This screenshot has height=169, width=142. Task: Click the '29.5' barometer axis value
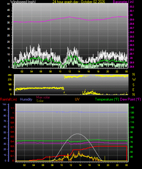(x=132, y=37)
